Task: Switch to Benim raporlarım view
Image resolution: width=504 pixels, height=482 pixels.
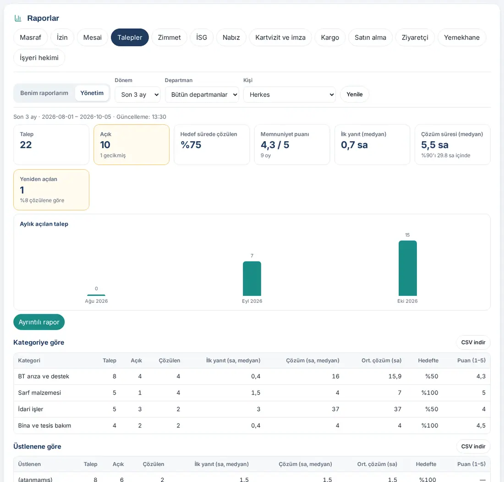Action: pyautogui.click(x=44, y=93)
